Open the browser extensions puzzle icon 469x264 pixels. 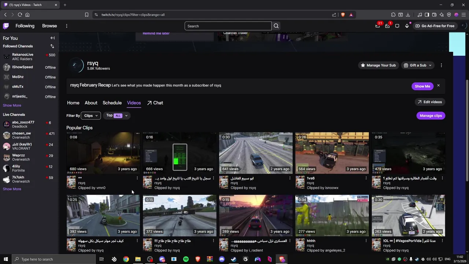[x=393, y=15]
